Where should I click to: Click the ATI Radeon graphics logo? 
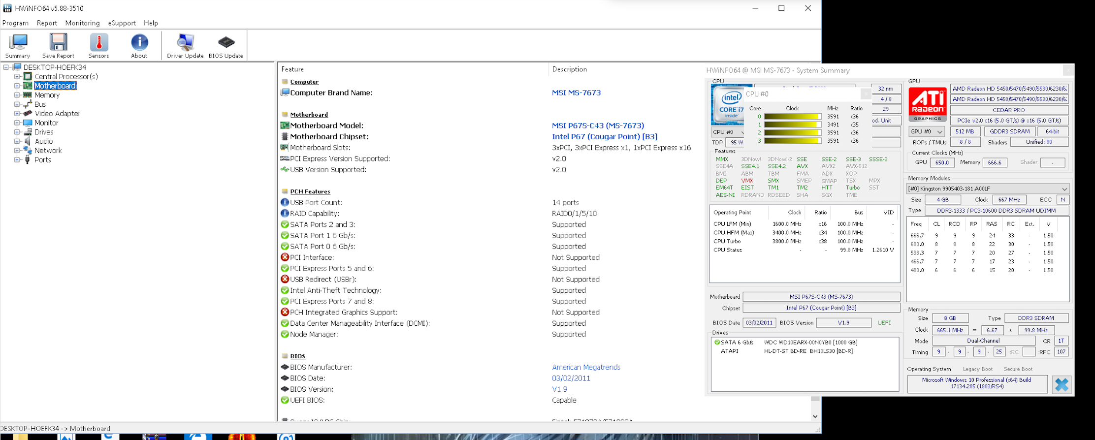(x=927, y=104)
